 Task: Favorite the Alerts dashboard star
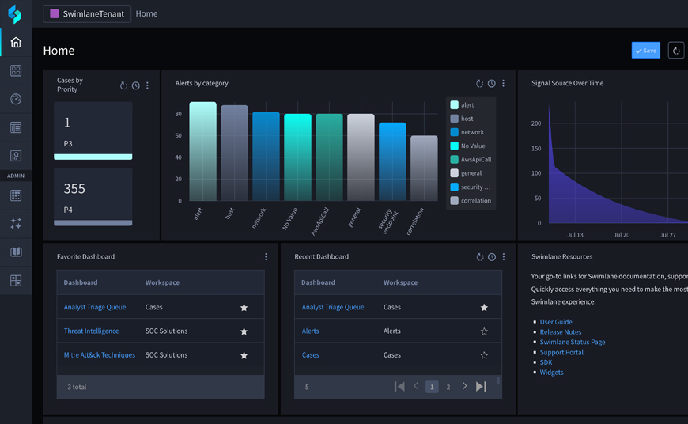point(484,331)
